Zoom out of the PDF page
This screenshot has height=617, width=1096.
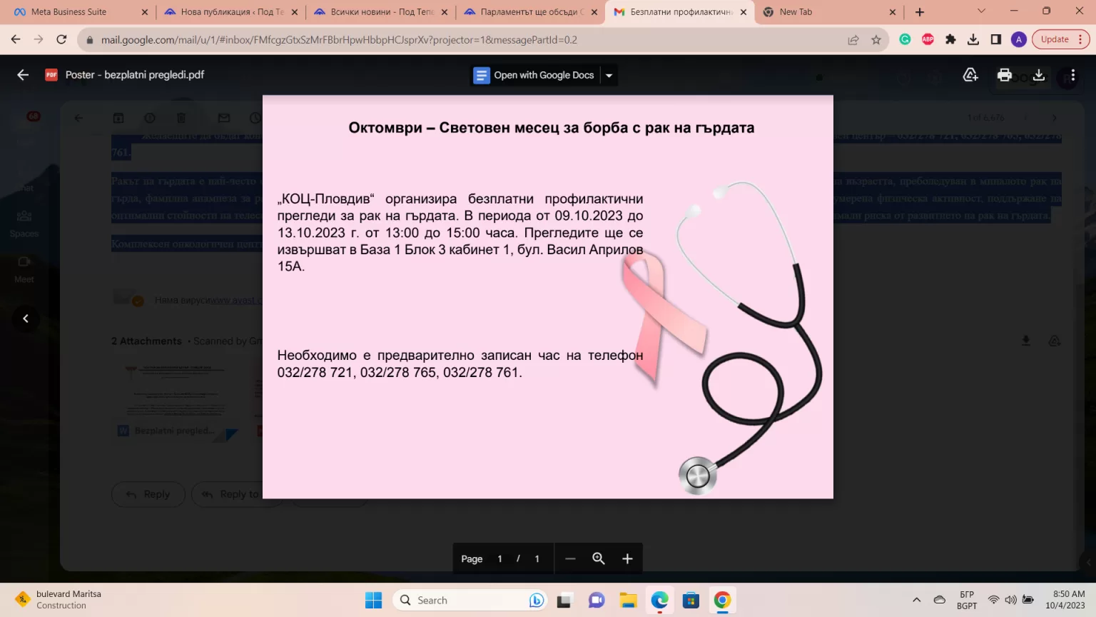(570, 558)
